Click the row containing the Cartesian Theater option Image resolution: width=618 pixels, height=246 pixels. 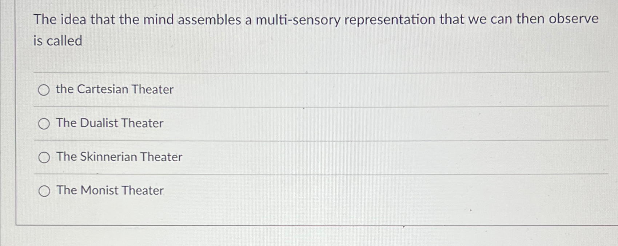click(255, 90)
